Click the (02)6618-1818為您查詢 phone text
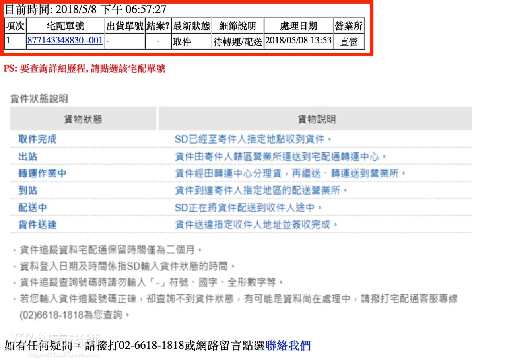The height and width of the screenshot is (362, 509). pyautogui.click(x=75, y=315)
